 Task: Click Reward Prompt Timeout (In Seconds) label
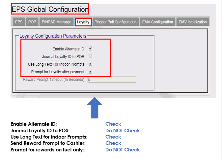point(53,79)
